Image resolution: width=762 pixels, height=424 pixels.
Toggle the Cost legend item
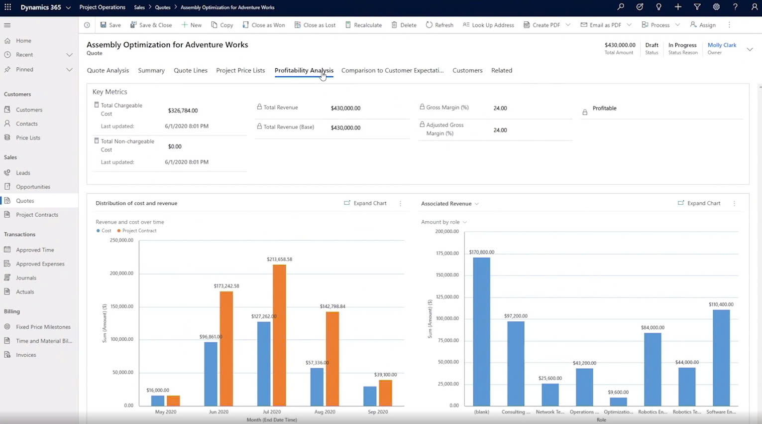click(x=104, y=231)
